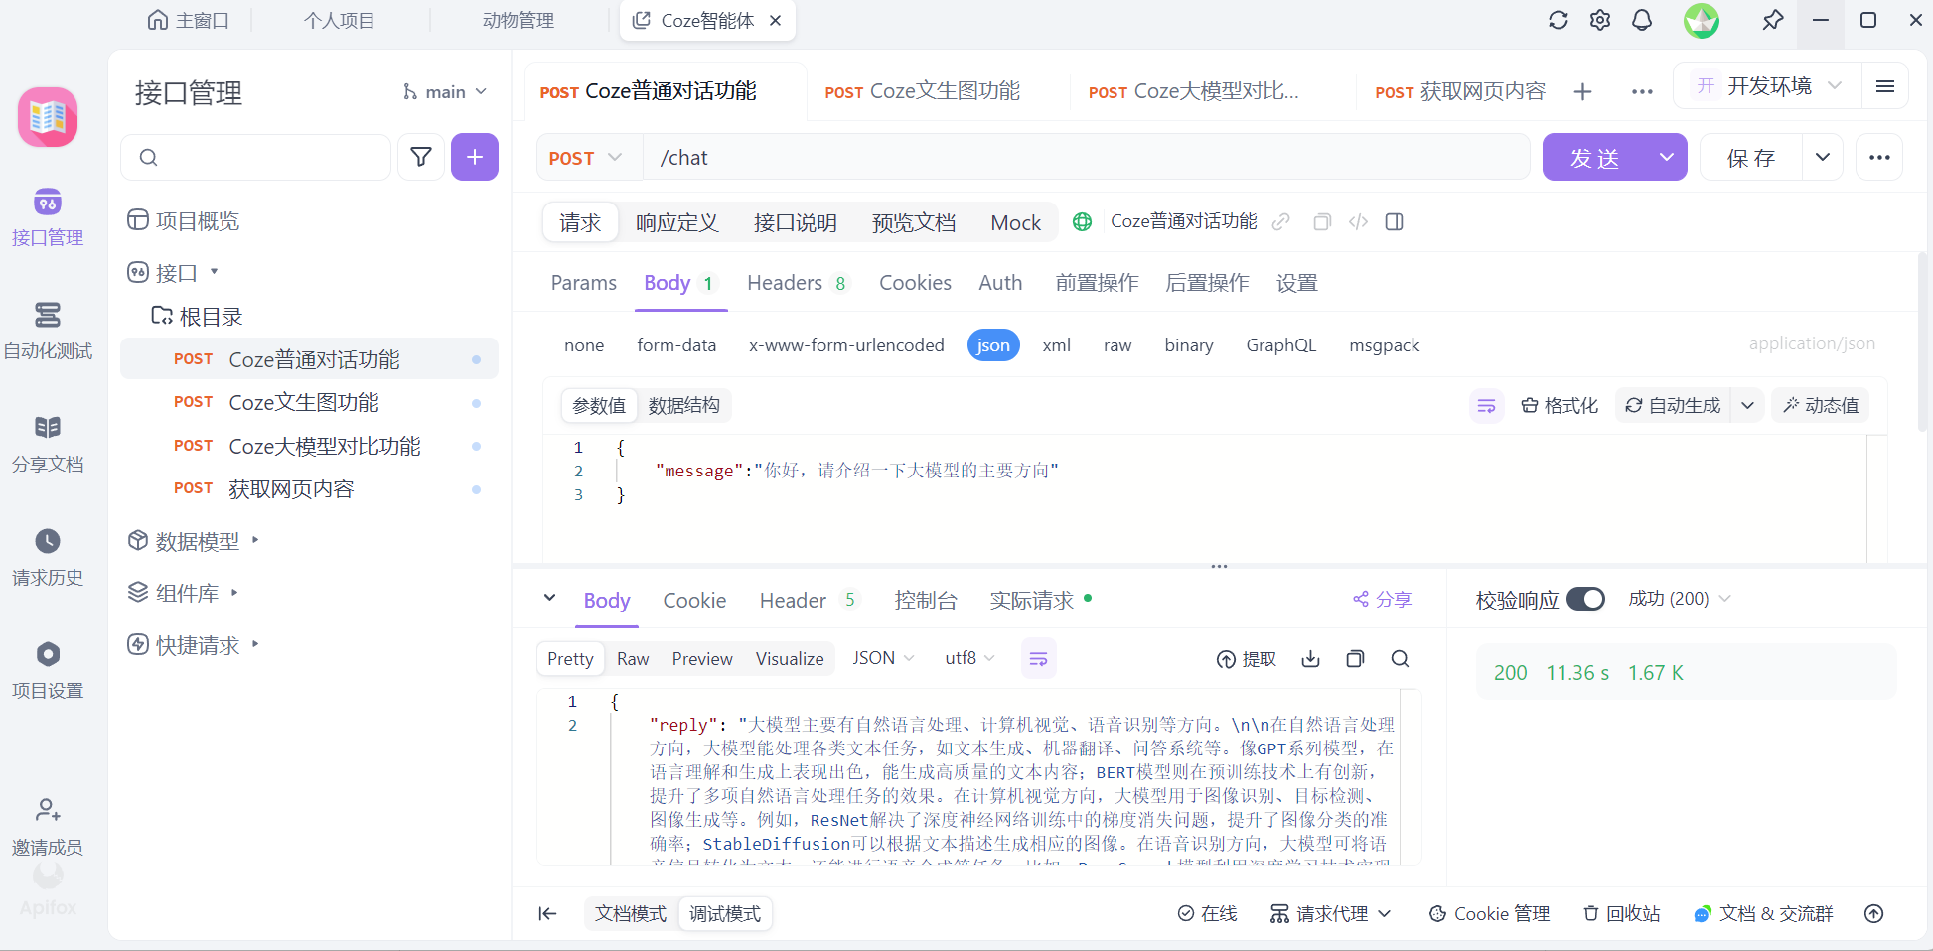The image size is (1933, 951).
Task: Select the GraphQL body type
Action: tap(1281, 345)
